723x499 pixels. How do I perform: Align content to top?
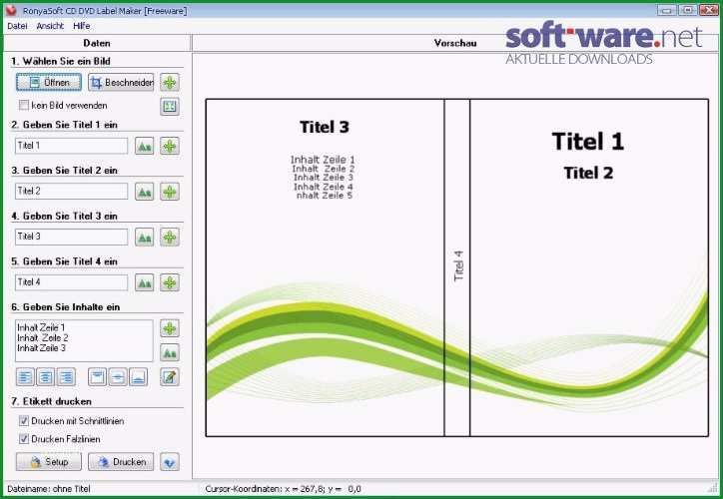pyautogui.click(x=97, y=377)
